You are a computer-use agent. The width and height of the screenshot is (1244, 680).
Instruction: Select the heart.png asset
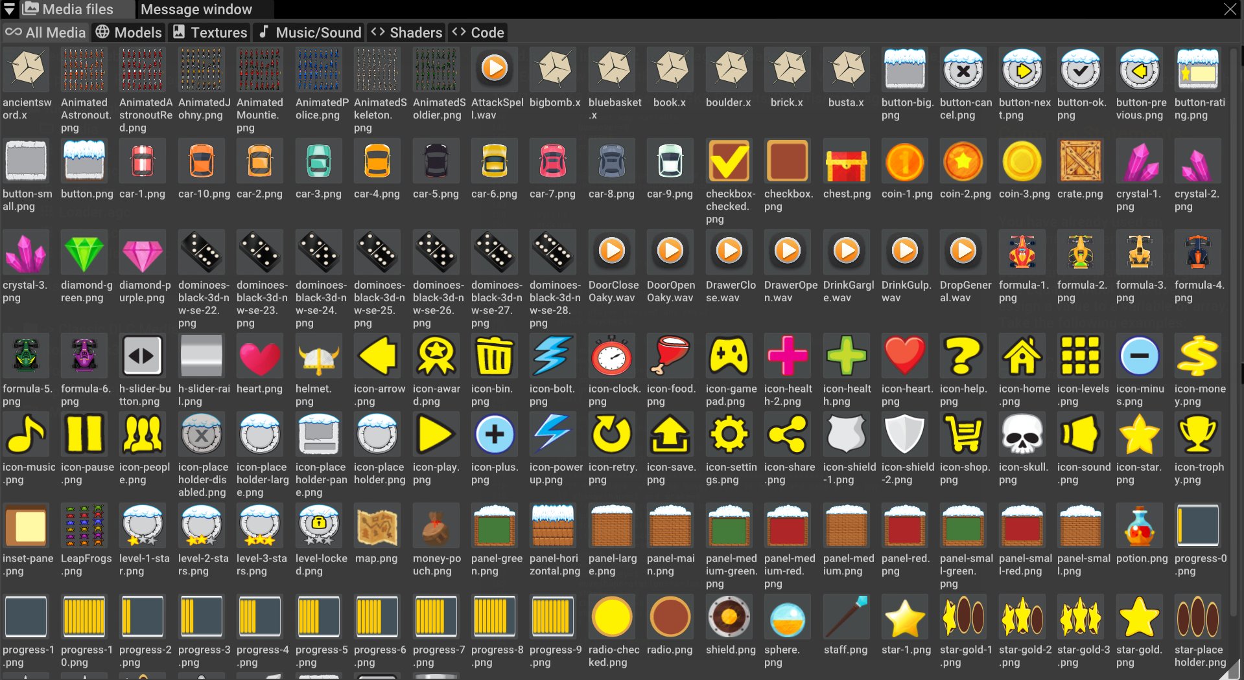261,356
